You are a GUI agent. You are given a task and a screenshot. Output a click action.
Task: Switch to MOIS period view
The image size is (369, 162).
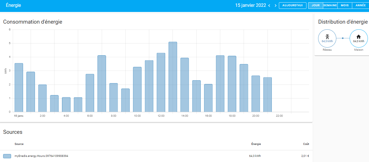coord(345,5)
